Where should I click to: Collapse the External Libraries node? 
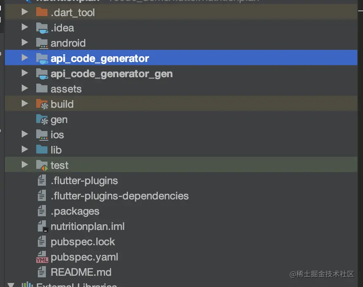pyautogui.click(x=10, y=285)
